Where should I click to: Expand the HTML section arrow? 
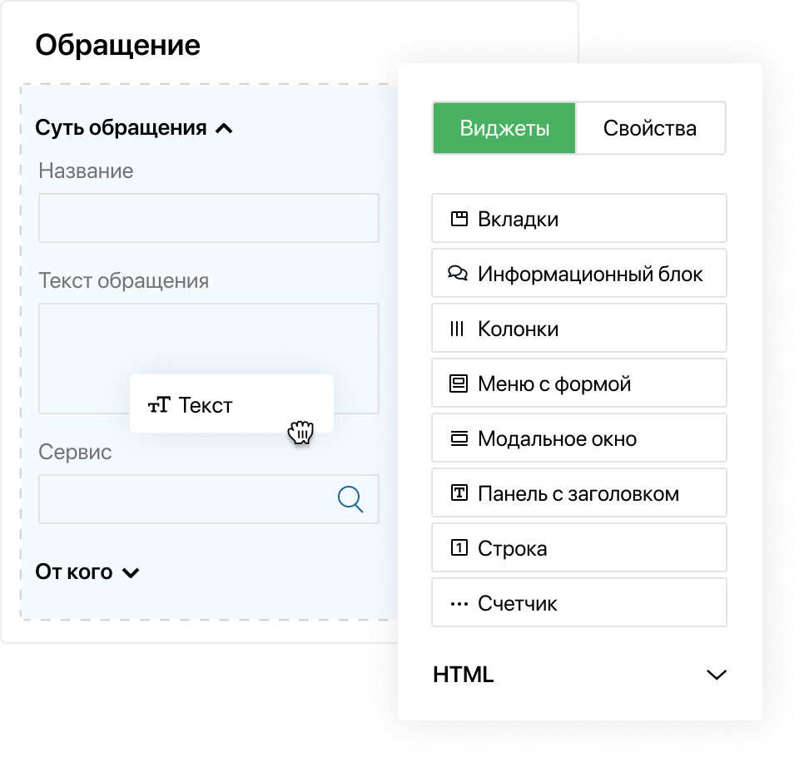pyautogui.click(x=717, y=675)
